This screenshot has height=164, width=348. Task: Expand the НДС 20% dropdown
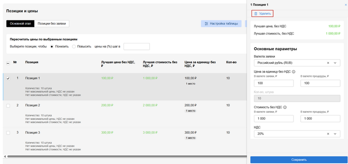(x=335, y=134)
